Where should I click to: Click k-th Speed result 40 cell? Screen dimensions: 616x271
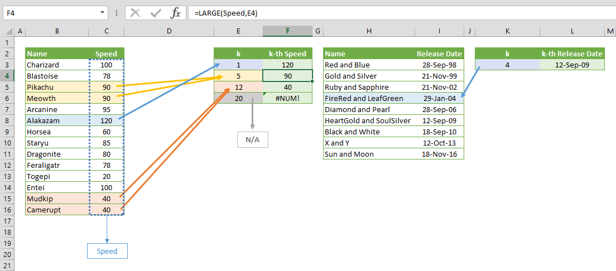coord(288,87)
